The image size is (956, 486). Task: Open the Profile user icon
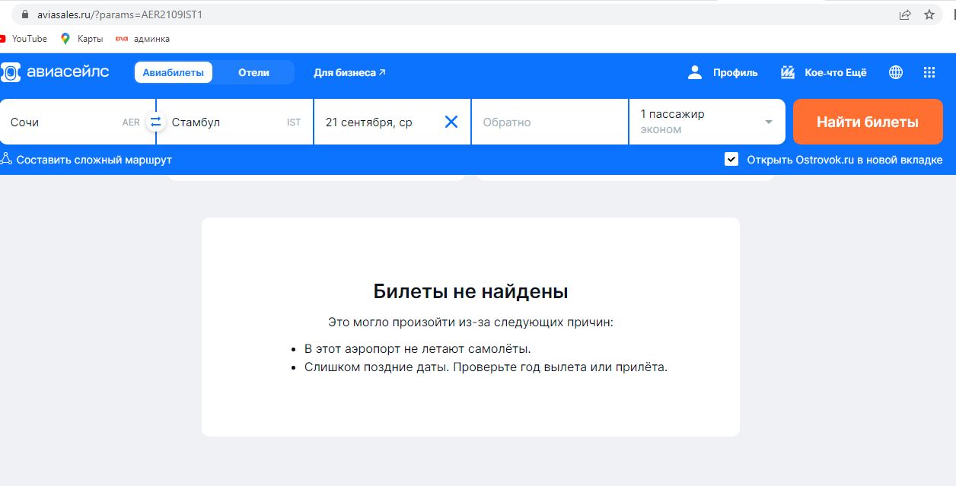(694, 72)
